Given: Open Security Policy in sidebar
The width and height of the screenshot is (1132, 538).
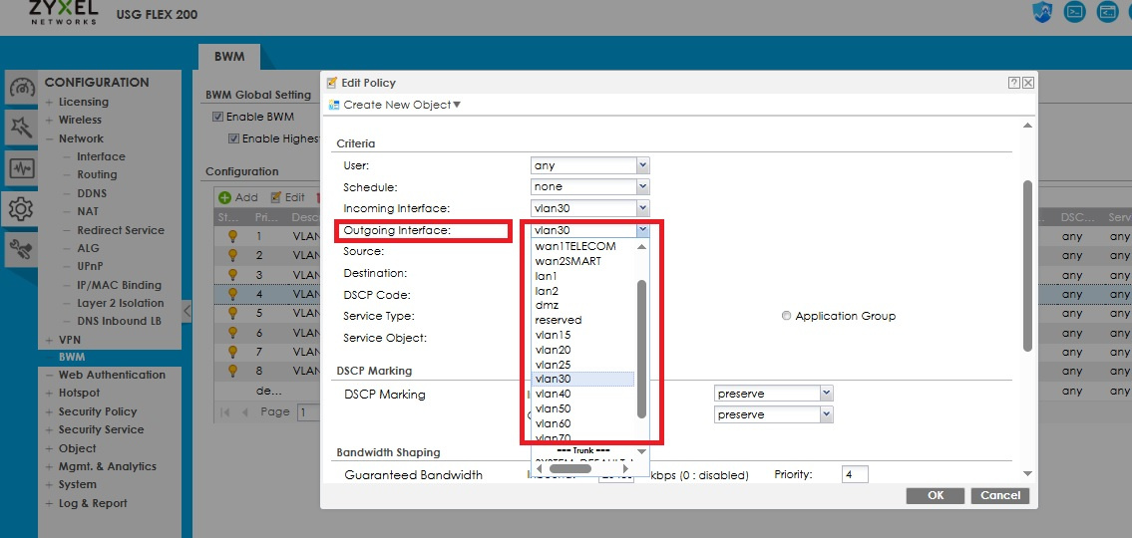Looking at the screenshot, I should [x=98, y=411].
